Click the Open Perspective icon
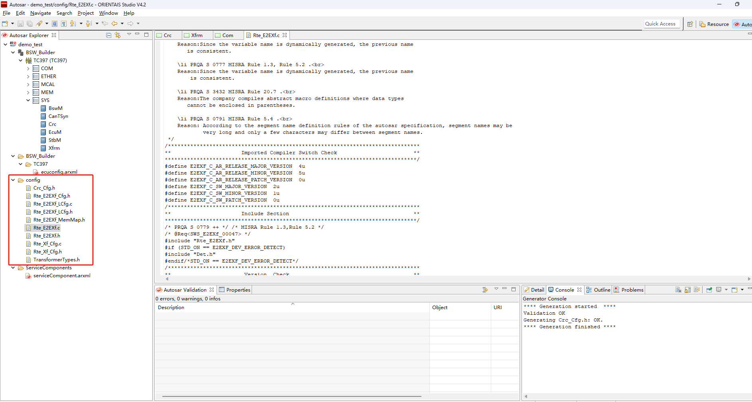The width and height of the screenshot is (752, 402). [x=690, y=24]
